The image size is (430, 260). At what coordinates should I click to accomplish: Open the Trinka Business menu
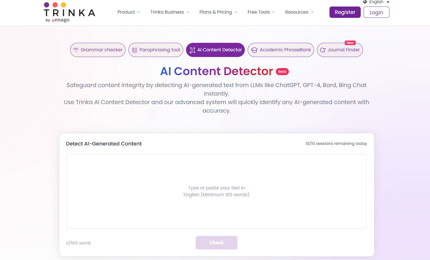pyautogui.click(x=169, y=12)
